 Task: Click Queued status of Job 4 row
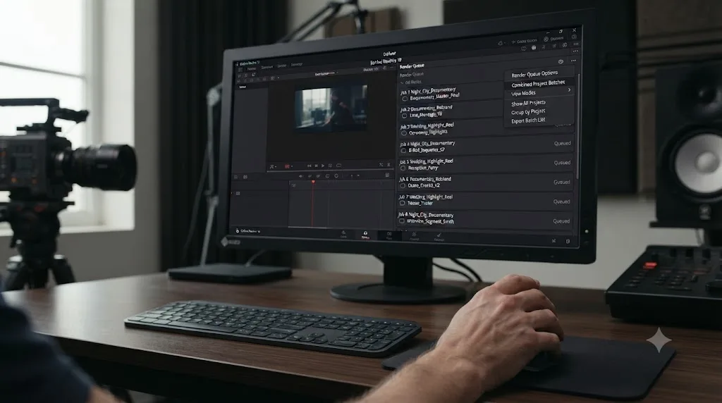click(562, 144)
